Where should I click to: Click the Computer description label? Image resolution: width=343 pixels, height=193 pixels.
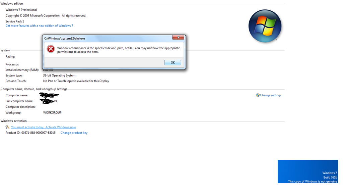click(20, 107)
